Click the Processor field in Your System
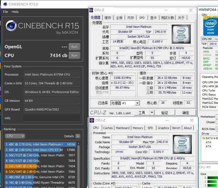The height and width of the screenshot is (188, 218). coord(52,74)
